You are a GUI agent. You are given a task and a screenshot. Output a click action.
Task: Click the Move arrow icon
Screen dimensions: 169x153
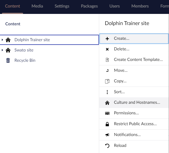(107, 71)
